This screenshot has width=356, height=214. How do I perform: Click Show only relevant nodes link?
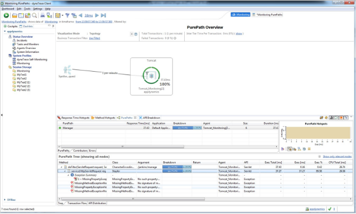[x=337, y=157]
